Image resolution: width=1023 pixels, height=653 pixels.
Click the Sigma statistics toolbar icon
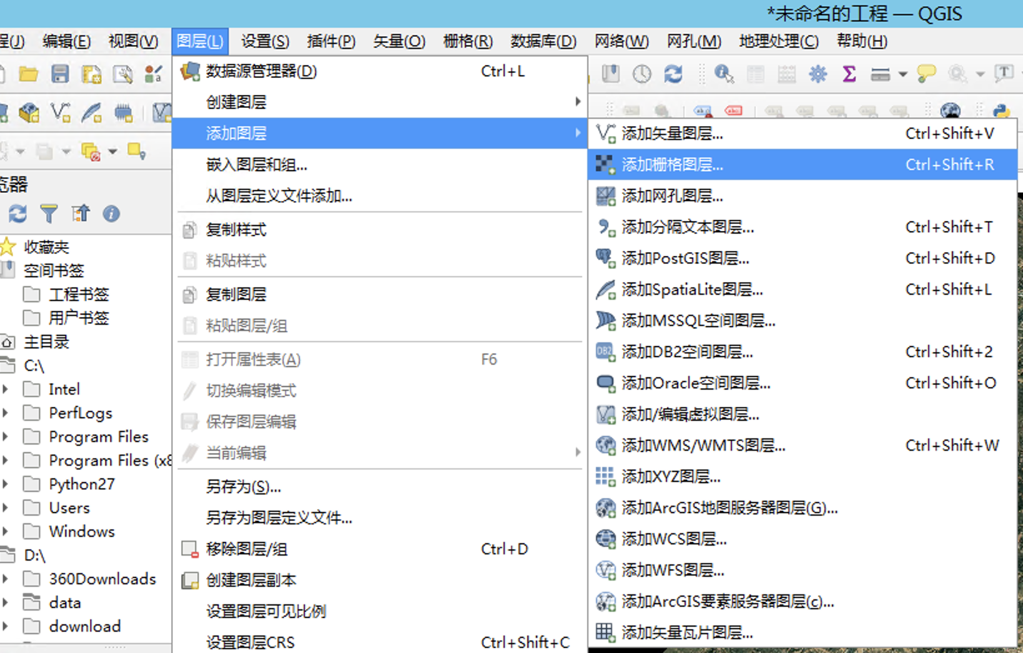click(849, 74)
